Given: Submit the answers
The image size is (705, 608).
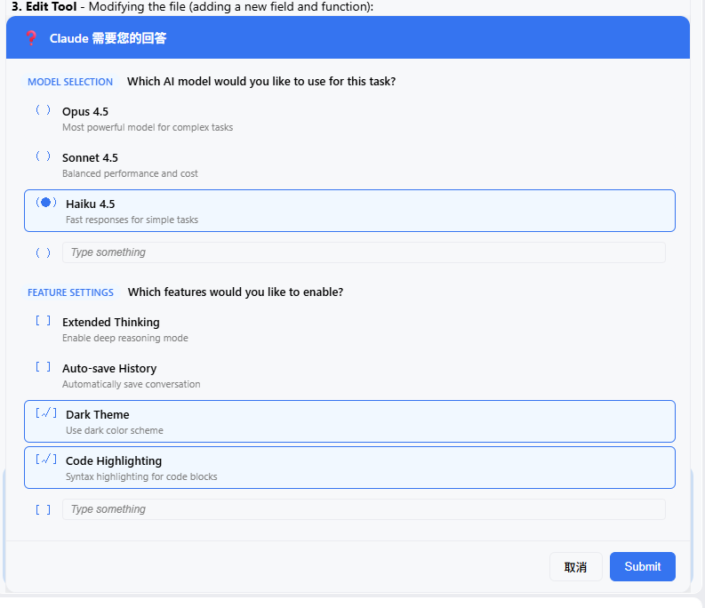Looking at the screenshot, I should 643,566.
